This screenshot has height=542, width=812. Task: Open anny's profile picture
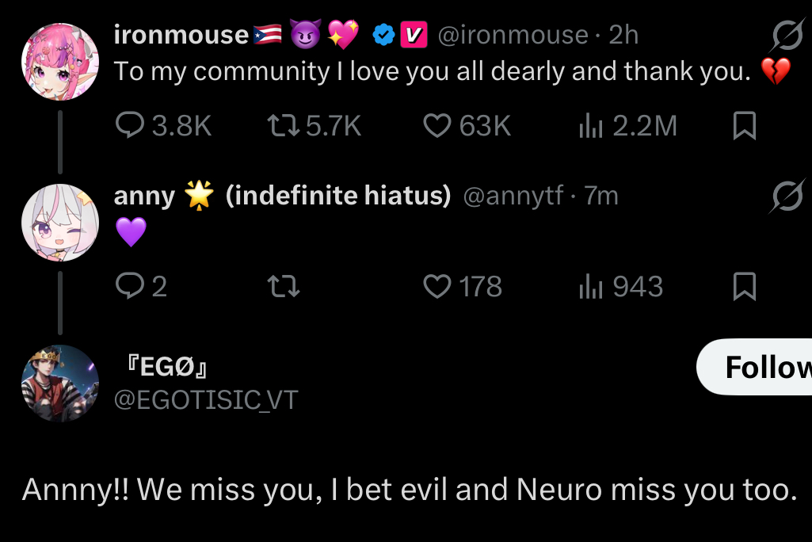click(59, 223)
